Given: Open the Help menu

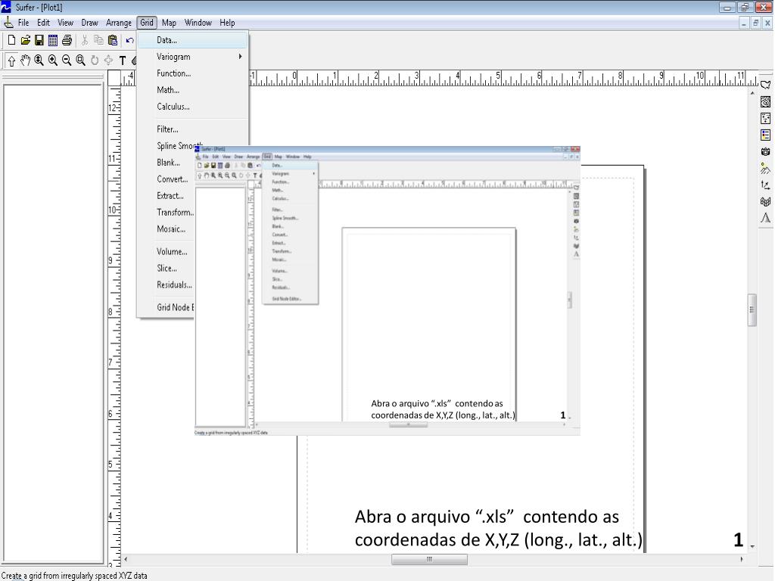Looking at the screenshot, I should pyautogui.click(x=227, y=23).
